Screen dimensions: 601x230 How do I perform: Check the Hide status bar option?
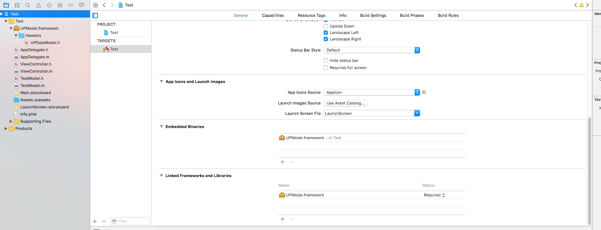pos(326,60)
